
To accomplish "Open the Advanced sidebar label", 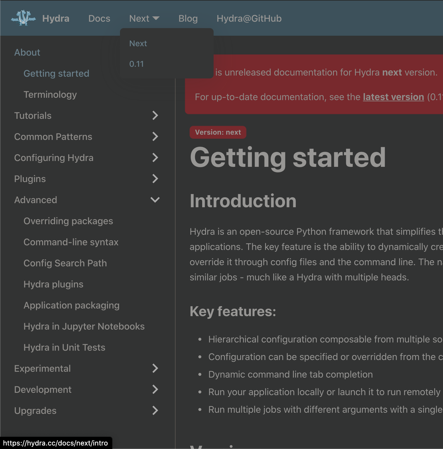I will (36, 200).
